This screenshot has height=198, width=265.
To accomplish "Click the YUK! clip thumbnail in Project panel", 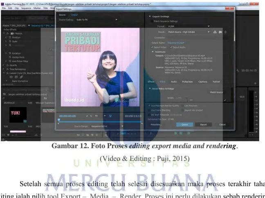I will point(18,115).
